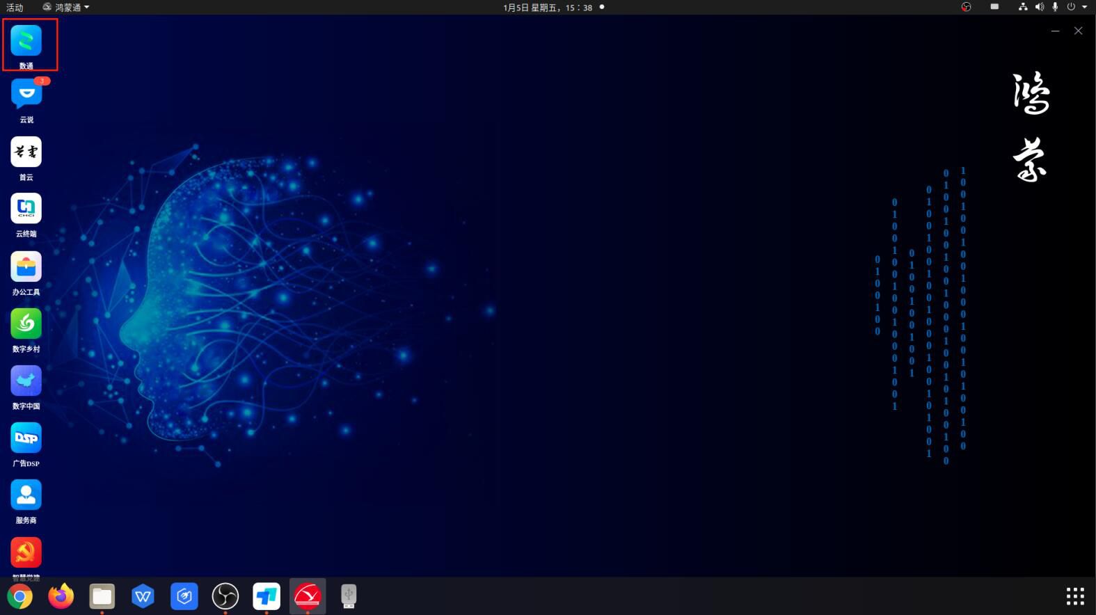Open the clock and calendar panel
The image size is (1096, 615).
coord(548,7)
